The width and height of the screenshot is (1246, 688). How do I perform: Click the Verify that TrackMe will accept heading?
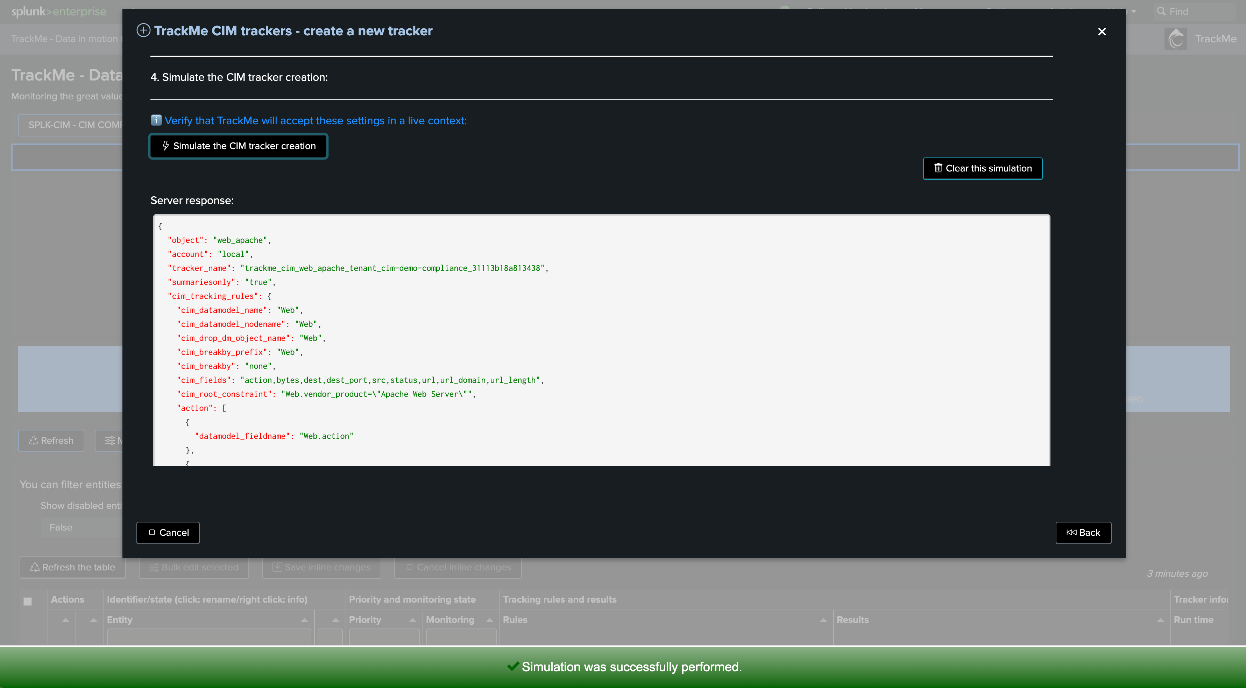point(316,120)
